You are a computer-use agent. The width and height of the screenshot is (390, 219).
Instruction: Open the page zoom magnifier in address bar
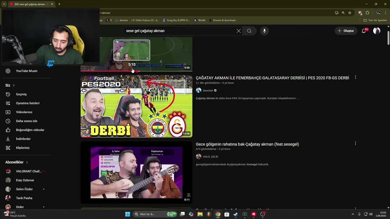(x=343, y=13)
